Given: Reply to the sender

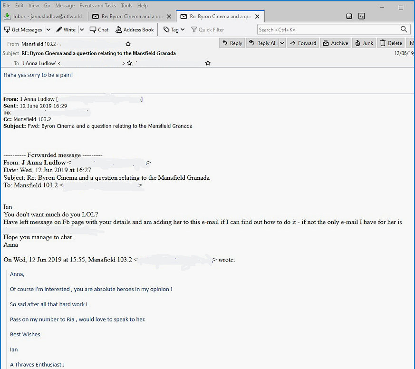Looking at the screenshot, I should coord(232,43).
